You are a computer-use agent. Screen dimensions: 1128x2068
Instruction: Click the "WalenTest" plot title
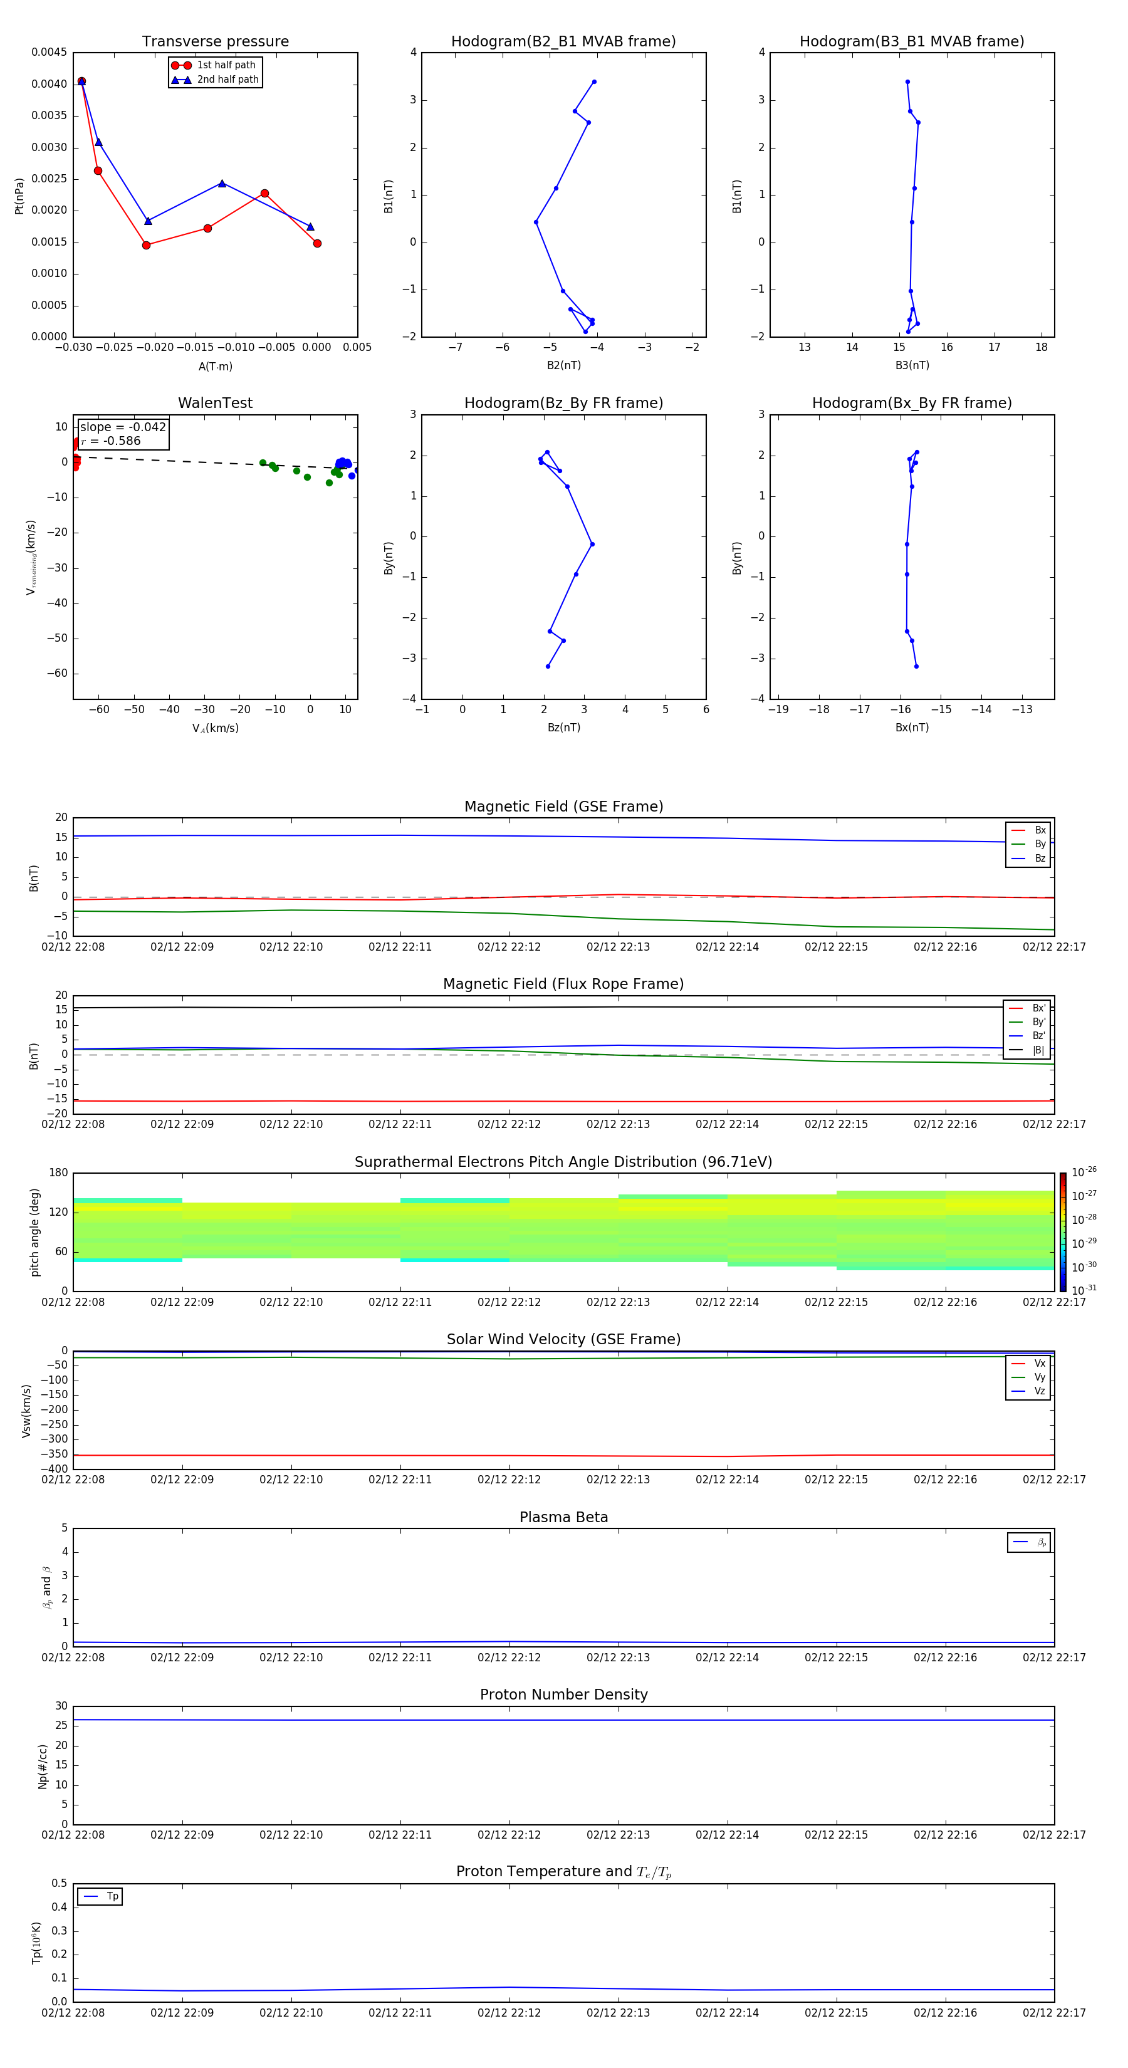(215, 403)
